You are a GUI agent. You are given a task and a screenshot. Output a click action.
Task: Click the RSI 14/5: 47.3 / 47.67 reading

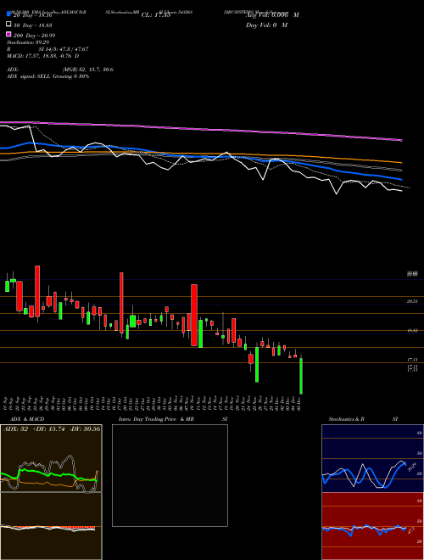[x=47, y=49]
